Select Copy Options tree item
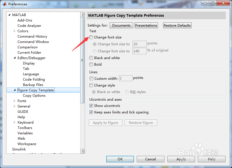Image resolution: width=232 pixels, height=168 pixels. pos(34,96)
